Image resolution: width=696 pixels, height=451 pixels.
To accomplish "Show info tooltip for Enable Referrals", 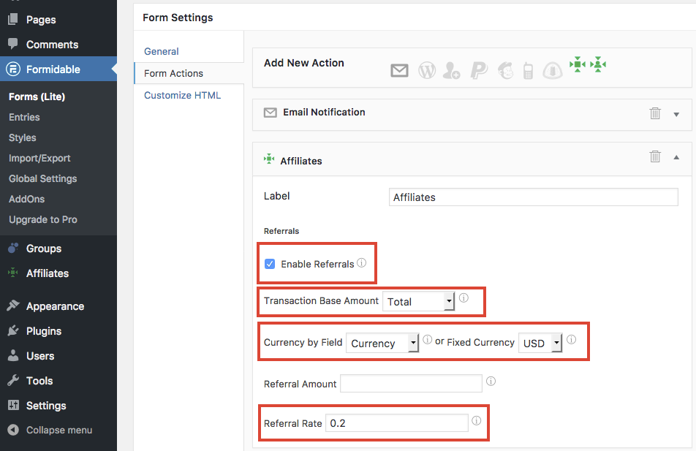I will coord(362,263).
